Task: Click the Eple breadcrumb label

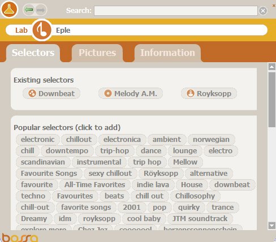Action: pos(63,30)
